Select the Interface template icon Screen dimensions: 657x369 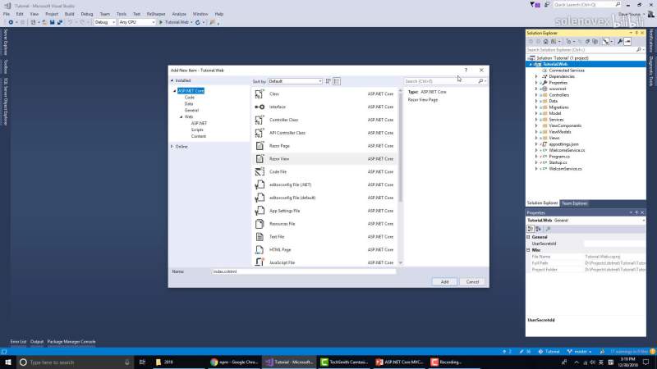point(260,107)
